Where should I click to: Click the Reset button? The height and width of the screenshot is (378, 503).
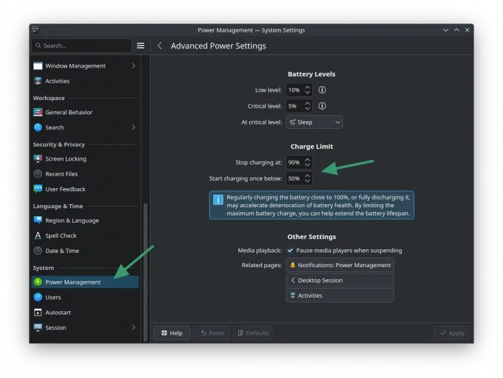coord(212,333)
